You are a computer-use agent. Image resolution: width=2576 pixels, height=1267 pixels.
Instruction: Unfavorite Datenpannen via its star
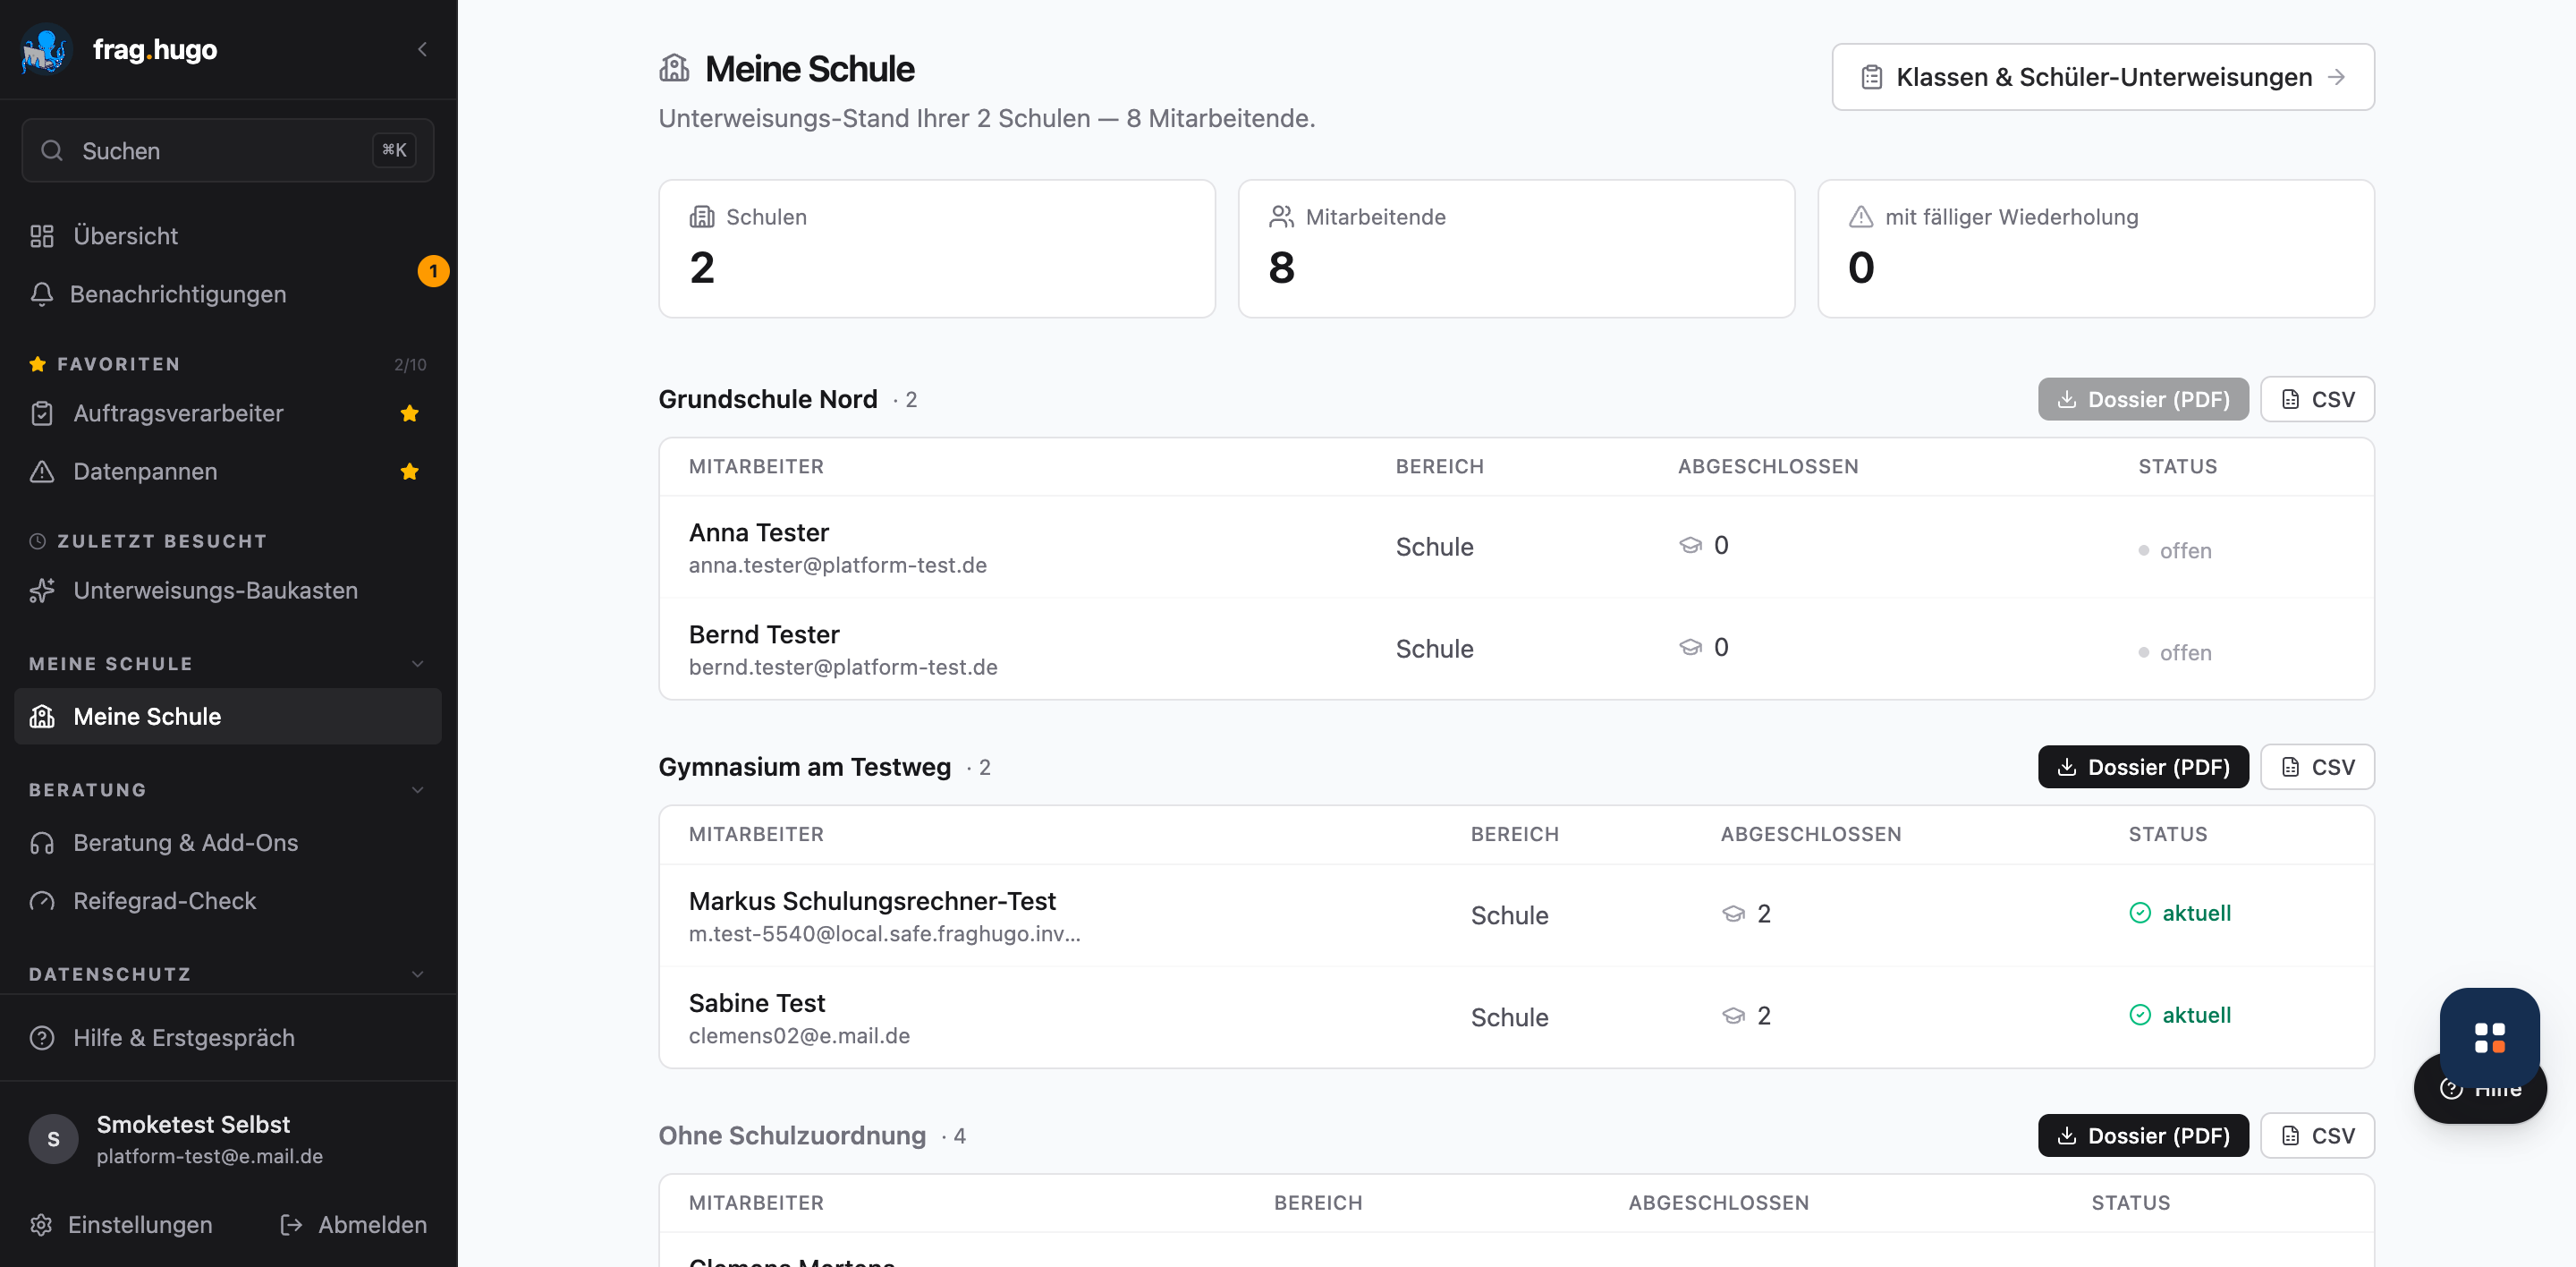click(x=409, y=471)
